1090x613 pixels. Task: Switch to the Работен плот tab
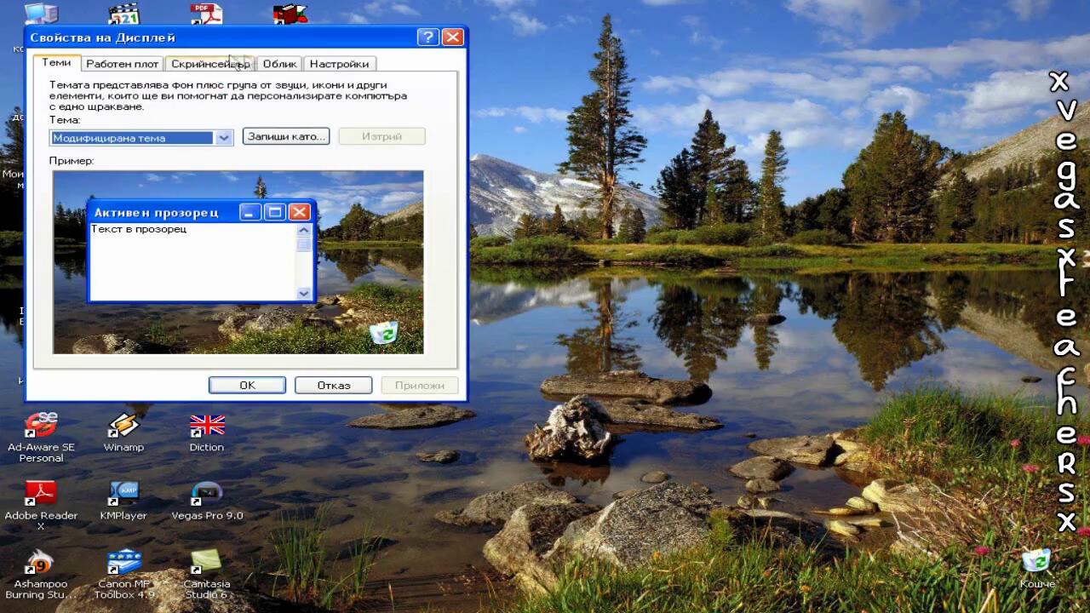123,64
